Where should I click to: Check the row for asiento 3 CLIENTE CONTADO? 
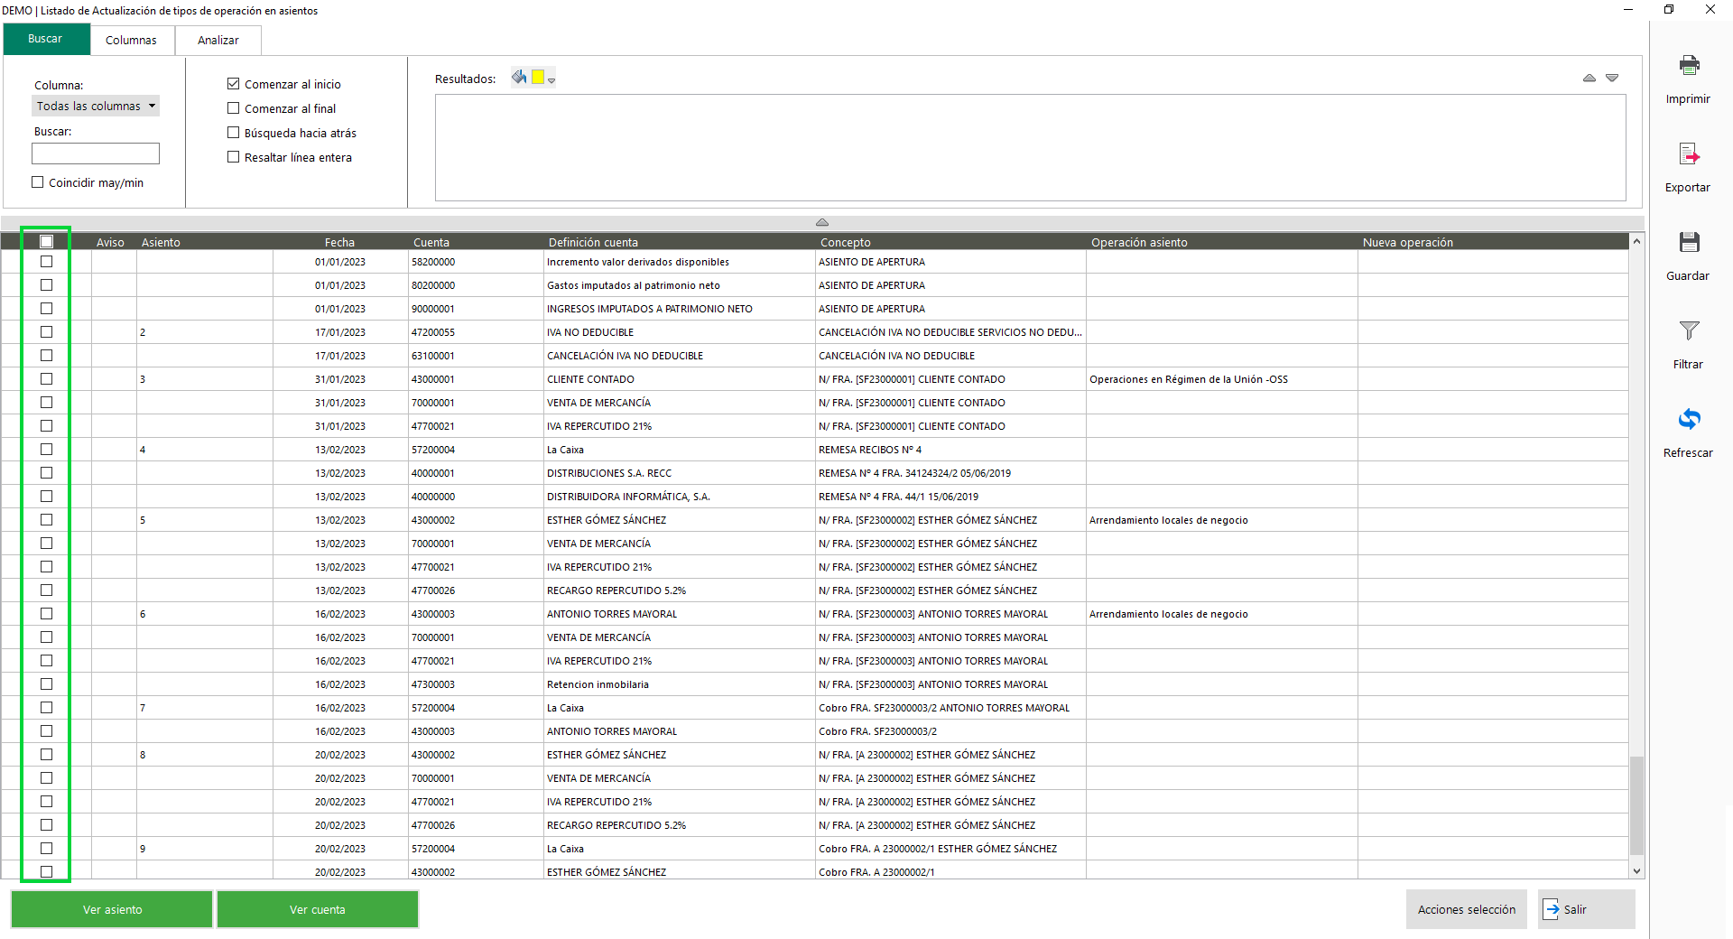(x=47, y=379)
